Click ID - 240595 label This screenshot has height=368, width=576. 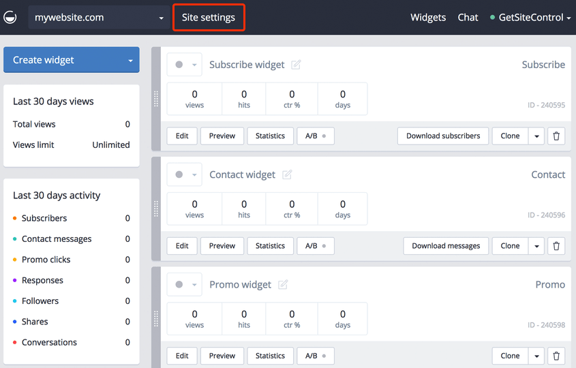coord(546,105)
